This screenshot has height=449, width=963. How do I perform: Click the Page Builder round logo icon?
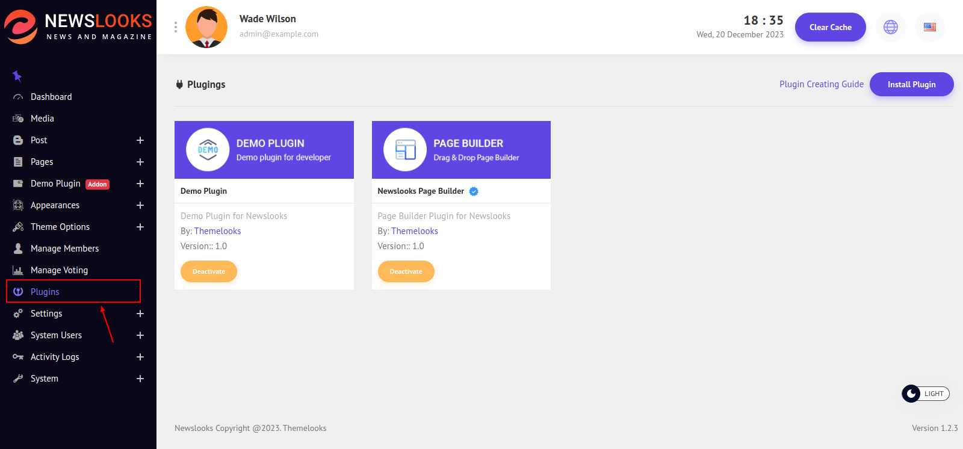pos(405,150)
